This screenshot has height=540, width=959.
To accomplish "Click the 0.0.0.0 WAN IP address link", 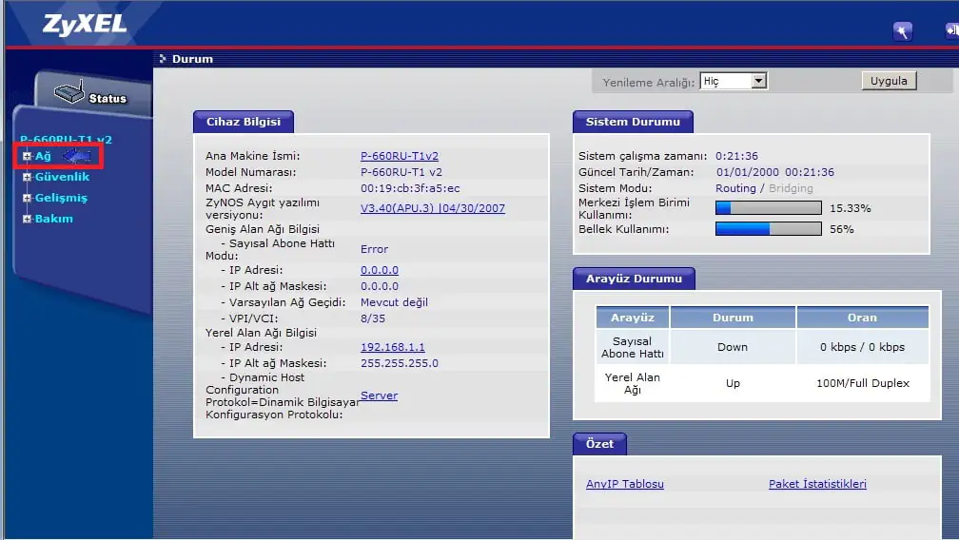I will [x=379, y=270].
